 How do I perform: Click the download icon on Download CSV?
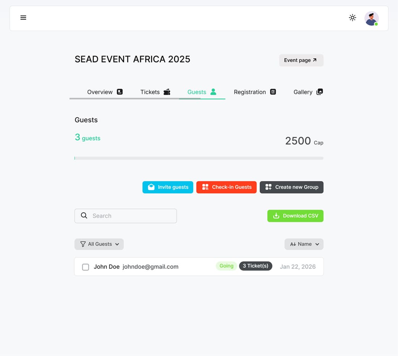(275, 216)
